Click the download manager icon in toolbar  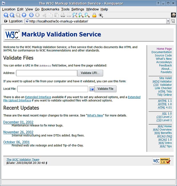tap(101, 15)
